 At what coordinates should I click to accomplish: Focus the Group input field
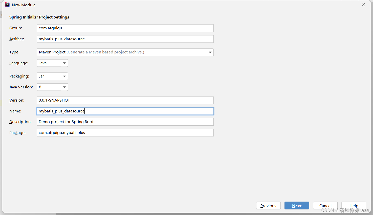pyautogui.click(x=125, y=28)
